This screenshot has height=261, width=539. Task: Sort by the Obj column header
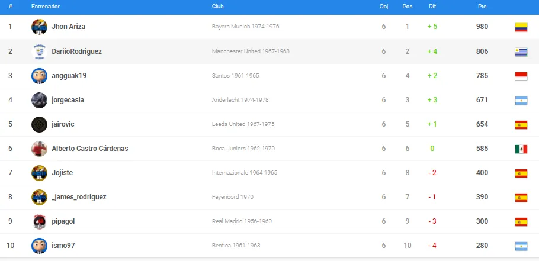[x=384, y=7]
